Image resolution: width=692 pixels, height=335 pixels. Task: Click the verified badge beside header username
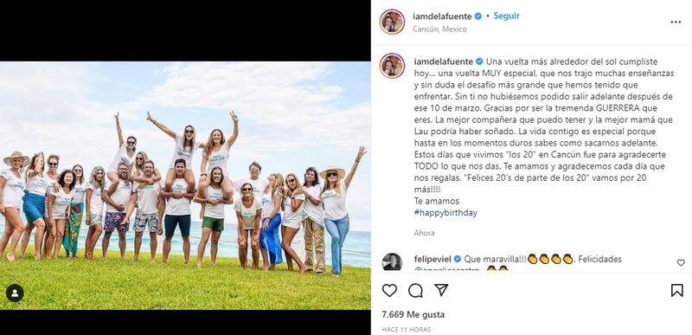pyautogui.click(x=478, y=16)
